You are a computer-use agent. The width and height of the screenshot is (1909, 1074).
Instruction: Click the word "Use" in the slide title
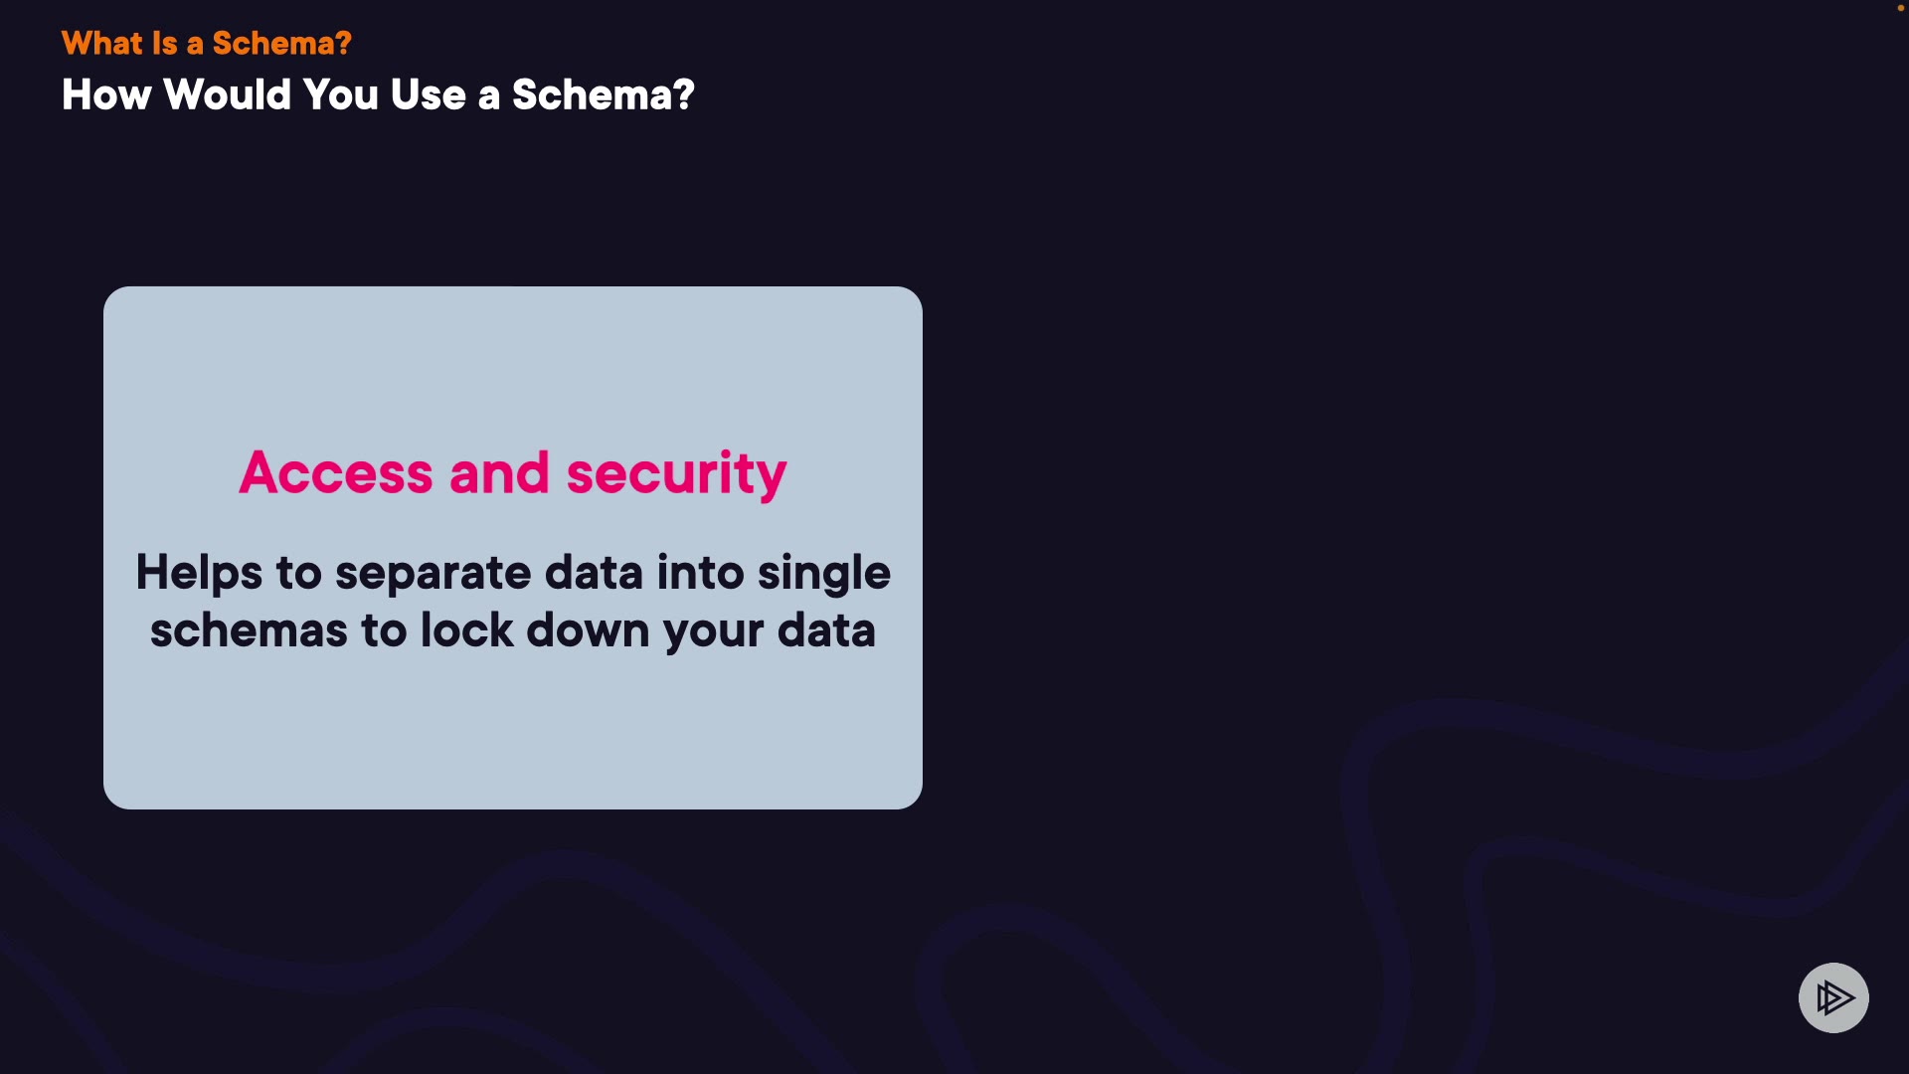(x=429, y=94)
